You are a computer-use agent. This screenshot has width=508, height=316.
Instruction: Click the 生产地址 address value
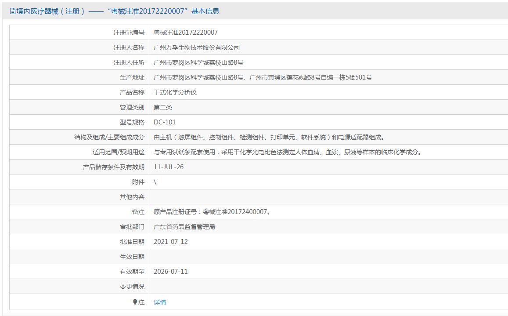(x=263, y=77)
